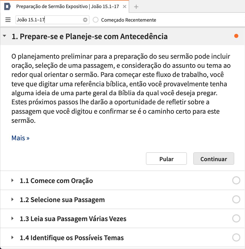Mark 1.2 Selecione sua Passagem as complete
The width and height of the screenshot is (245, 249).
coord(236,199)
